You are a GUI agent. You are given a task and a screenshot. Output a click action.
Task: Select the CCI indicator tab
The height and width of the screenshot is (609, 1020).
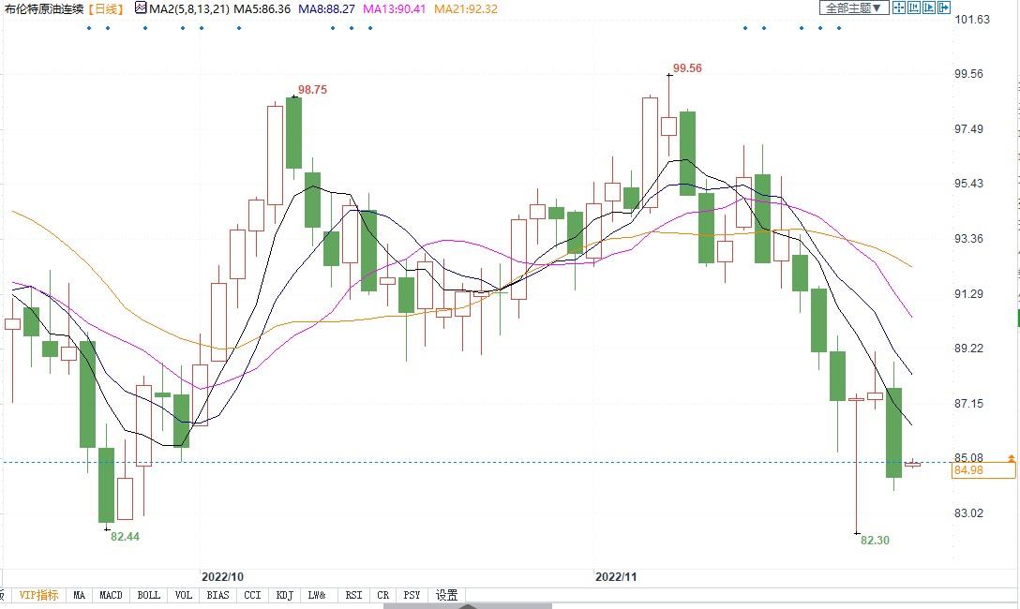point(252,595)
